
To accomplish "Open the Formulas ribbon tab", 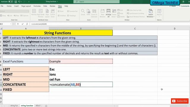I will [x=37, y=6].
